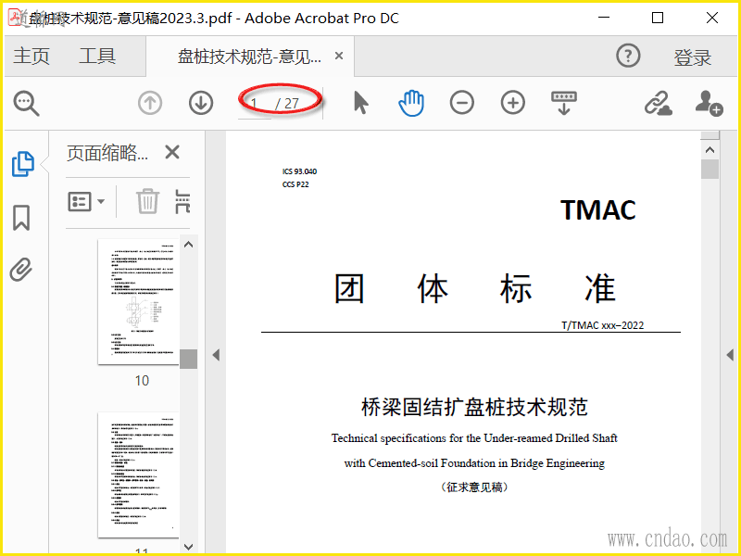Close the Acrobat window
The height and width of the screenshot is (556, 741).
pyautogui.click(x=712, y=18)
